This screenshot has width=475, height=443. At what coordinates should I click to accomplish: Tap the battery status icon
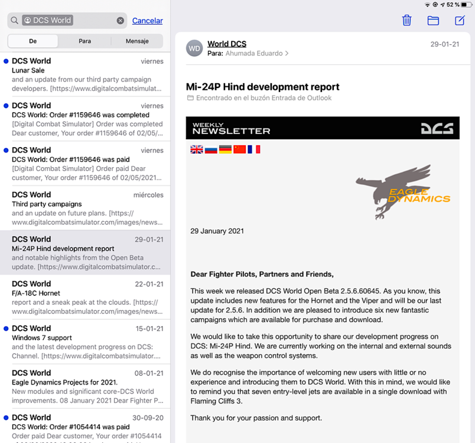[466, 5]
